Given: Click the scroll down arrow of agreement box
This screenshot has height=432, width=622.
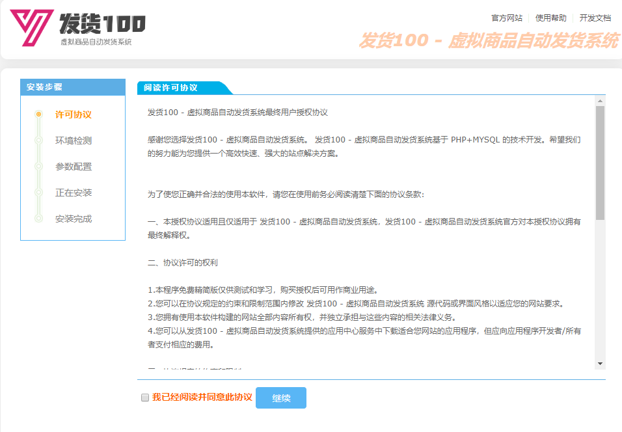Looking at the screenshot, I should [600, 364].
